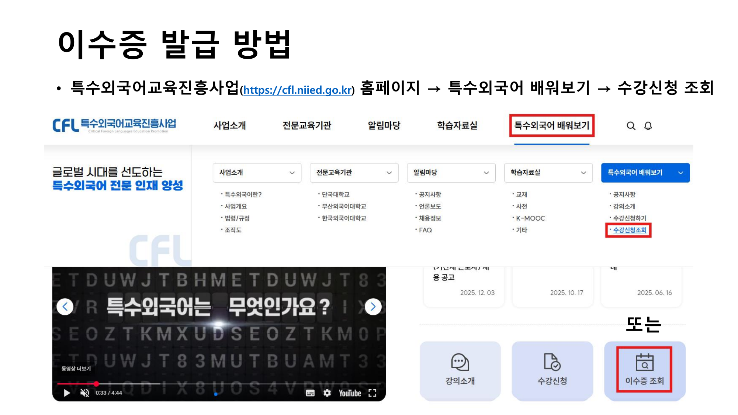Go to previous slide arrow

coord(65,307)
